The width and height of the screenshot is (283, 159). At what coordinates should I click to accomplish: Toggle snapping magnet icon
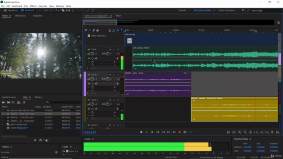click(x=118, y=30)
